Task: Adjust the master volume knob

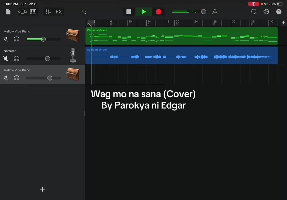Action: pos(203,12)
